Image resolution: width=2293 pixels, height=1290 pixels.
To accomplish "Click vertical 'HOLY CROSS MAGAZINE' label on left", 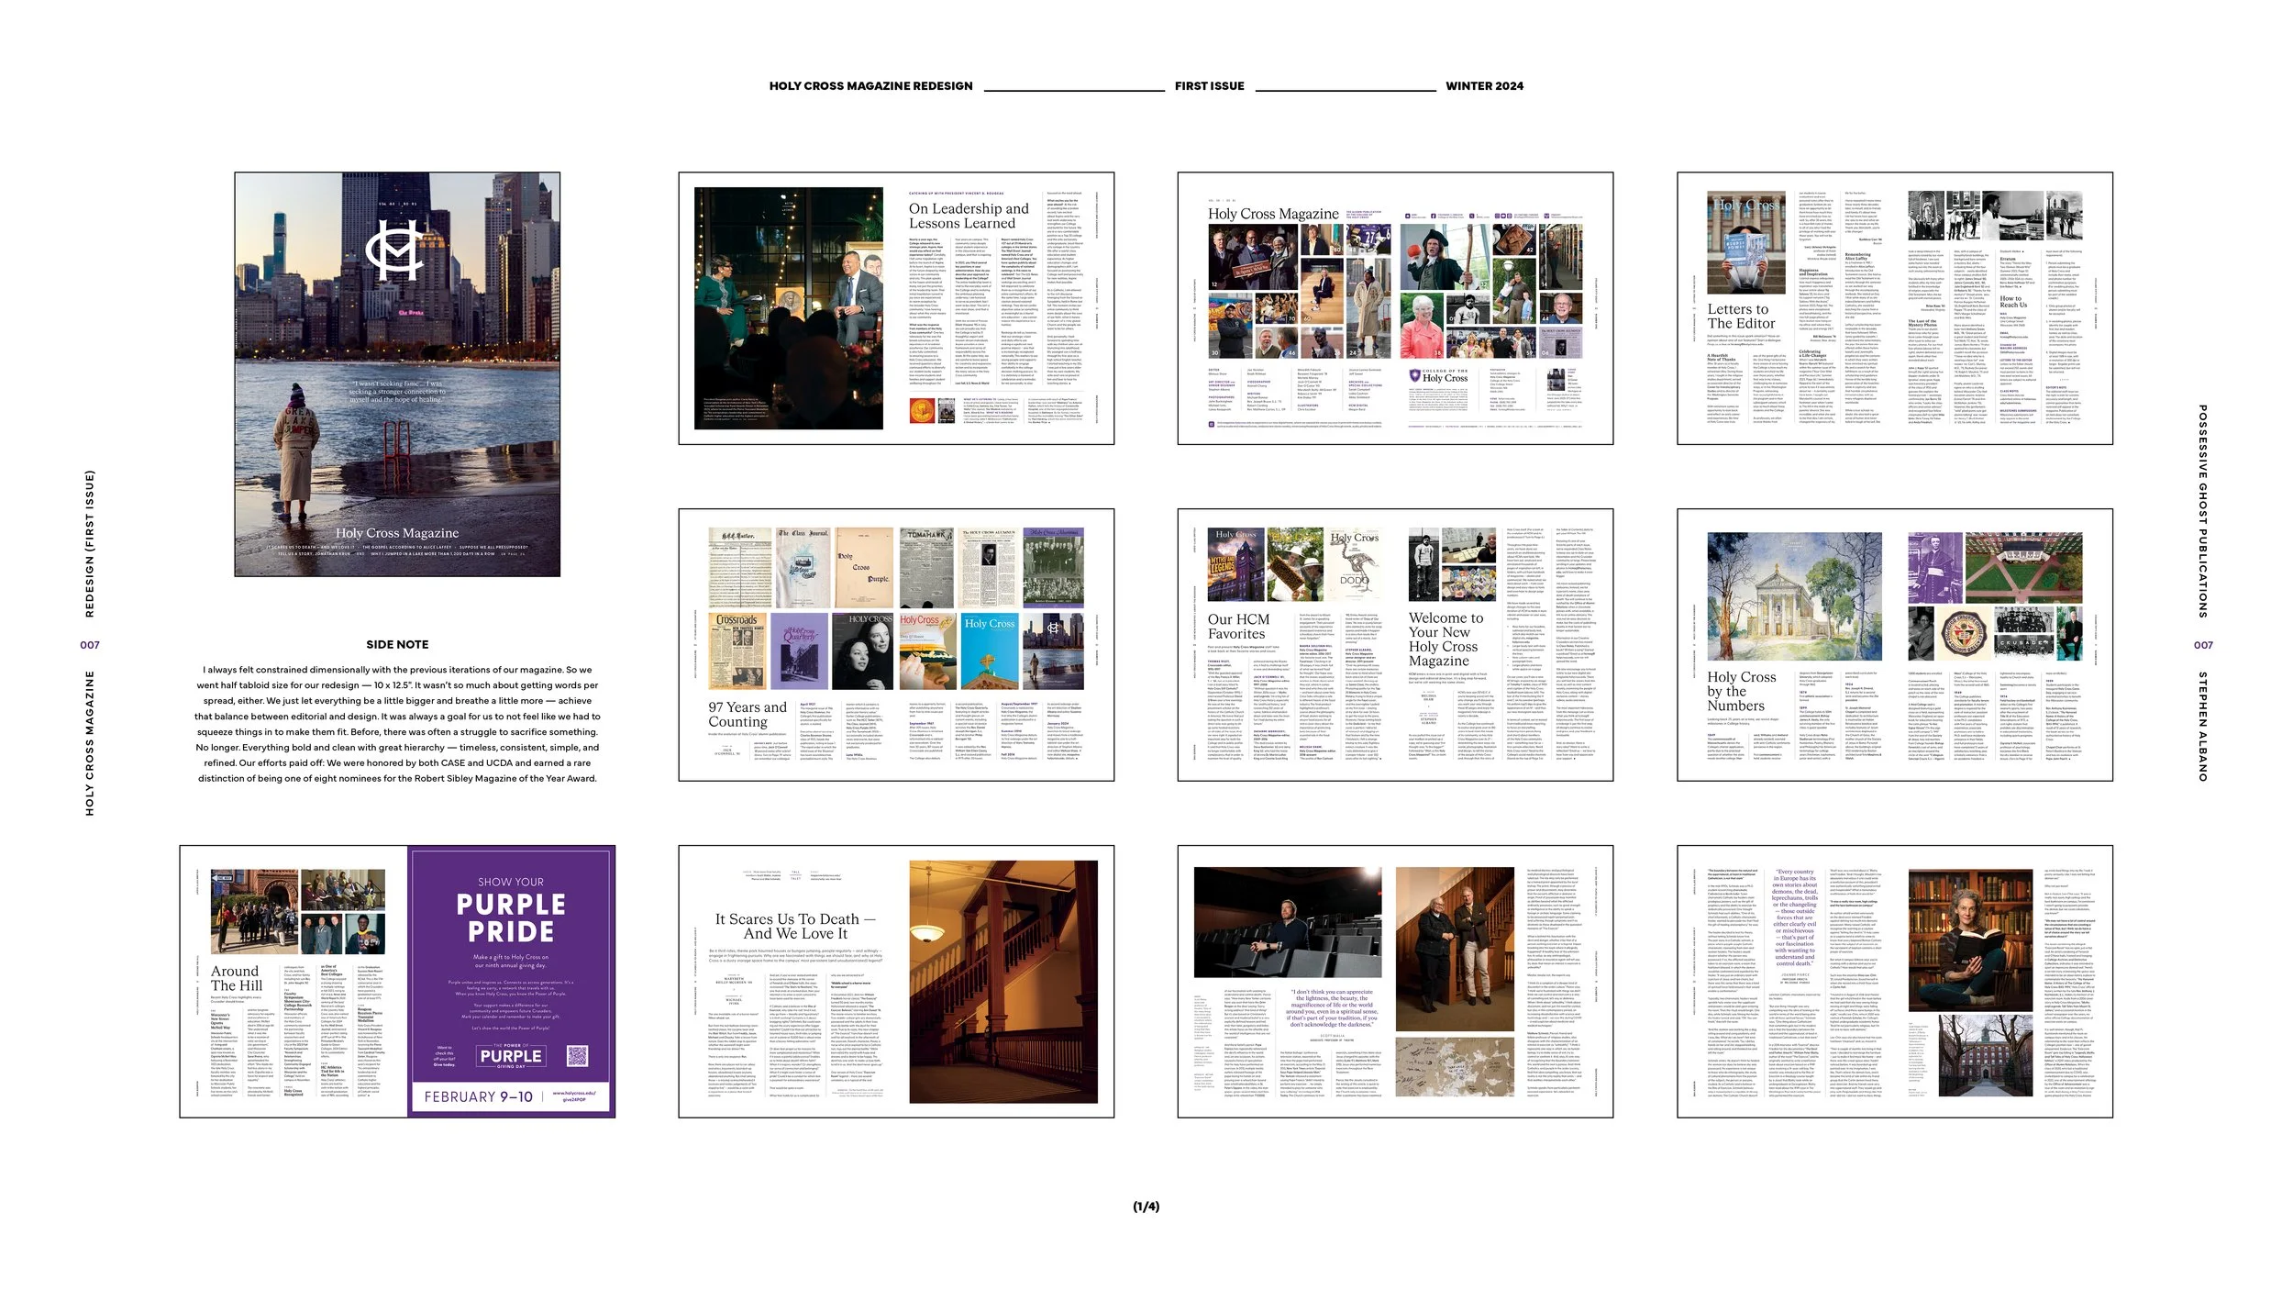I will (90, 743).
